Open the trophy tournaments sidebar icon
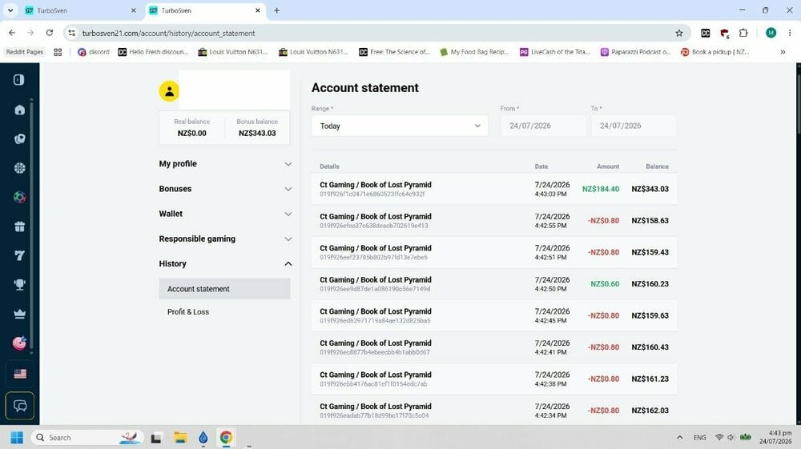This screenshot has width=801, height=449. click(19, 285)
